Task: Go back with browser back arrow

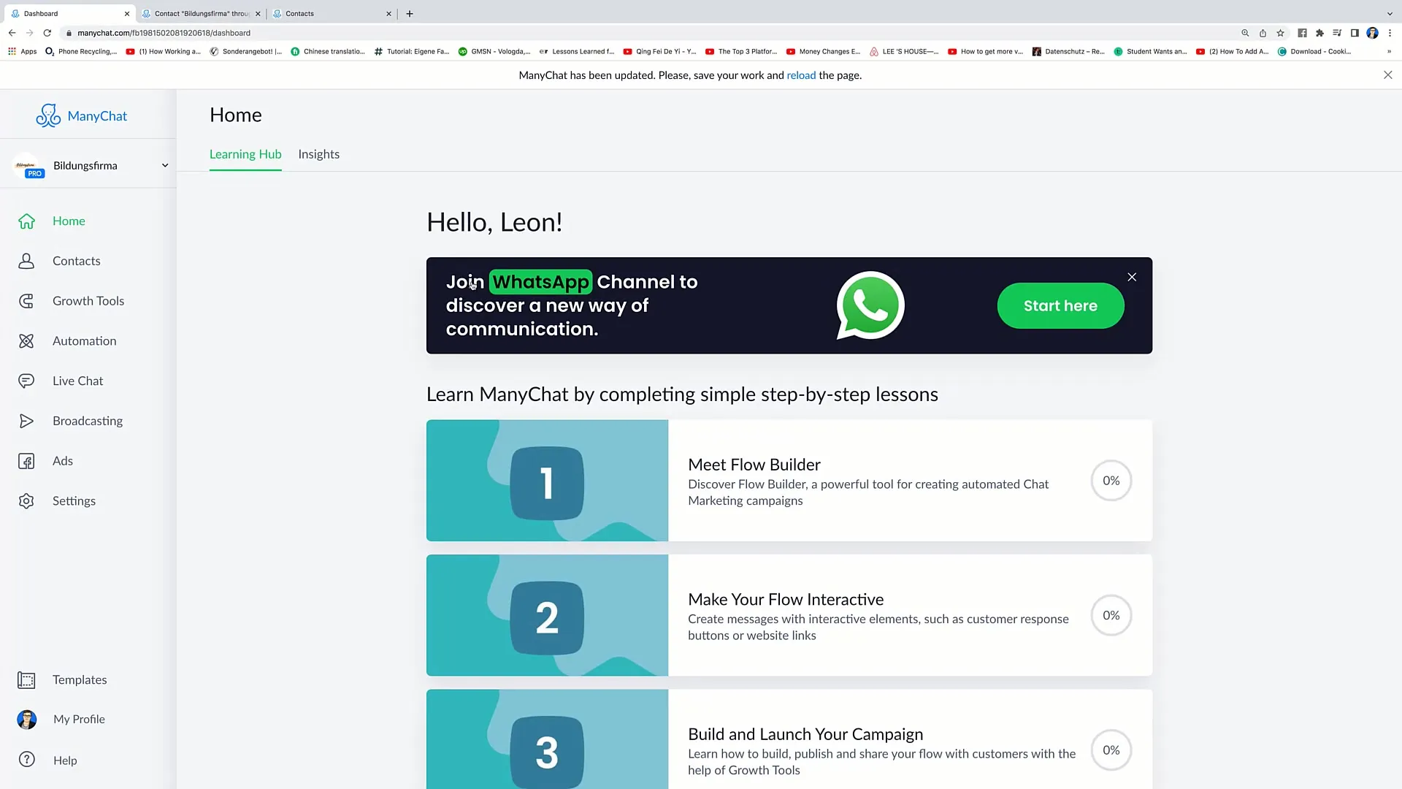Action: [12, 33]
